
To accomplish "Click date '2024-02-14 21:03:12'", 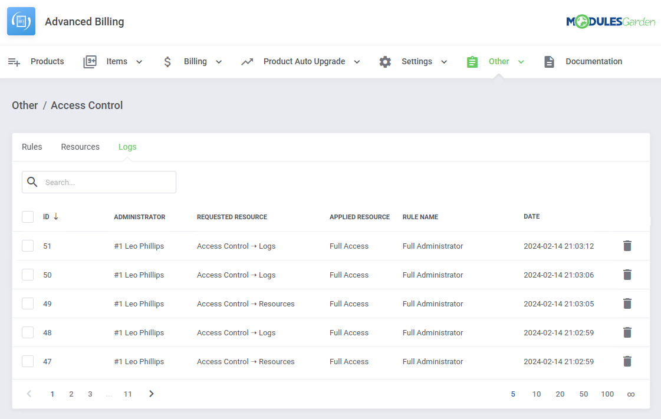I will point(558,246).
